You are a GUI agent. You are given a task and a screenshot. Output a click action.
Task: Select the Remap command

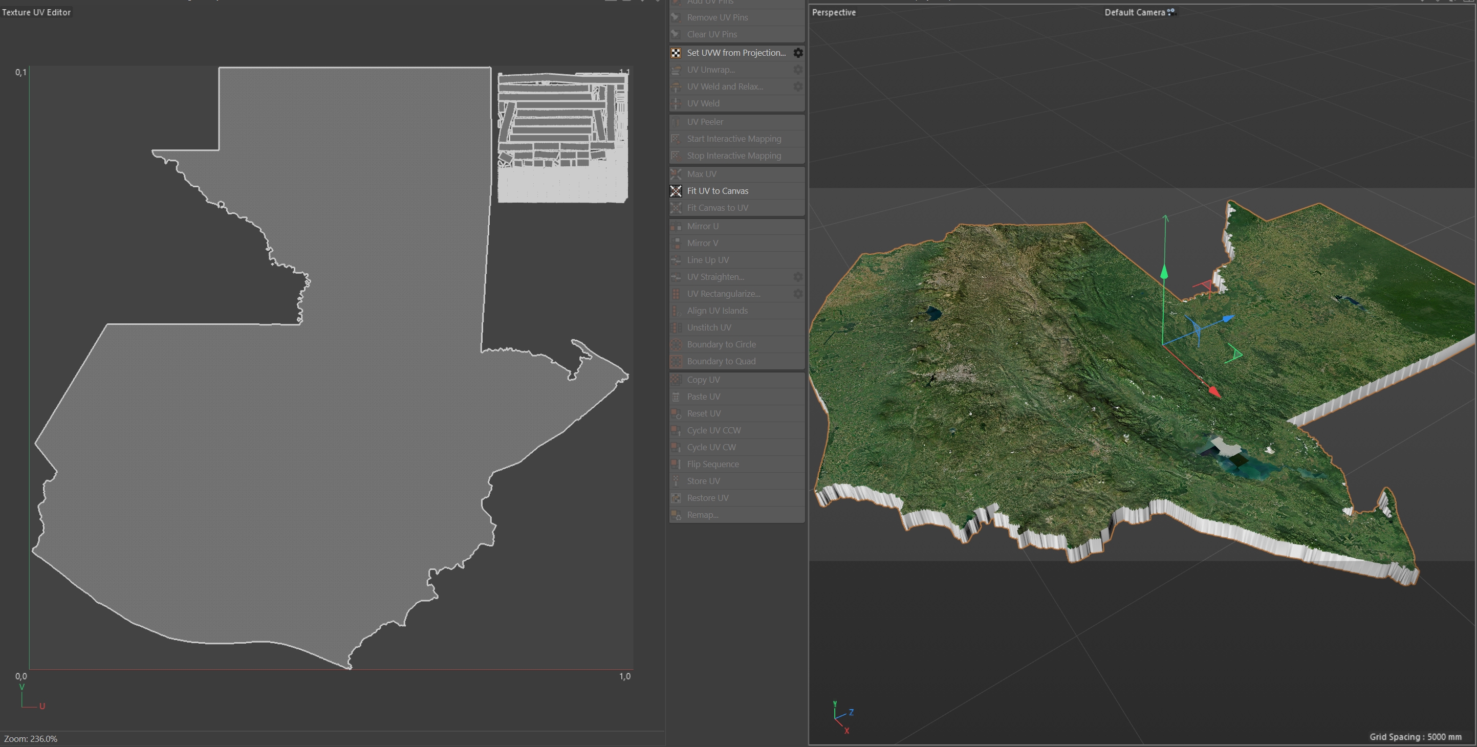[702, 515]
